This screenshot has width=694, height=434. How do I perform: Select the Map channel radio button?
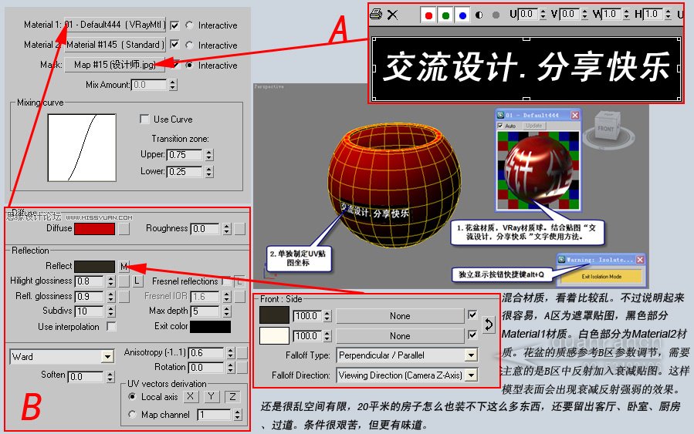click(132, 415)
